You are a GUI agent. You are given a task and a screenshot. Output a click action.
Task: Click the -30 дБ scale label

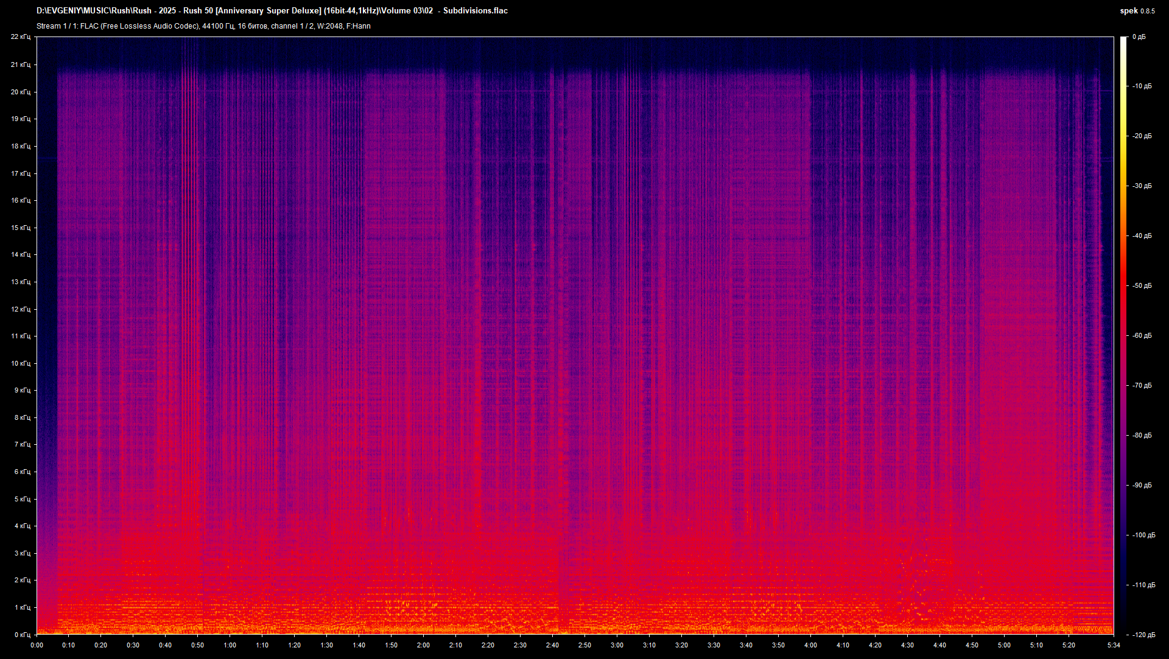point(1142,186)
